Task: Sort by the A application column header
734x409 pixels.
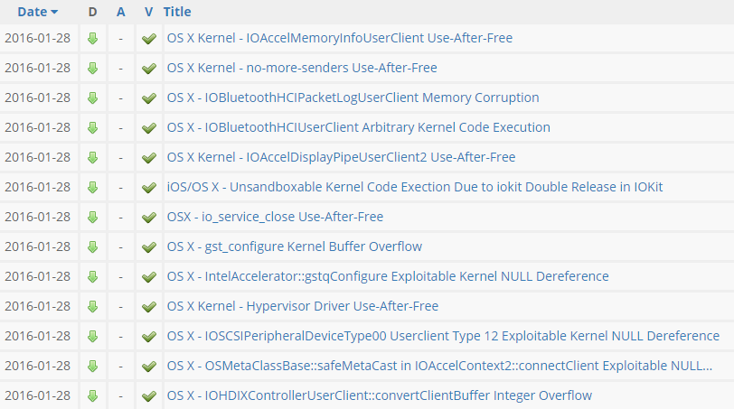Action: coord(121,12)
